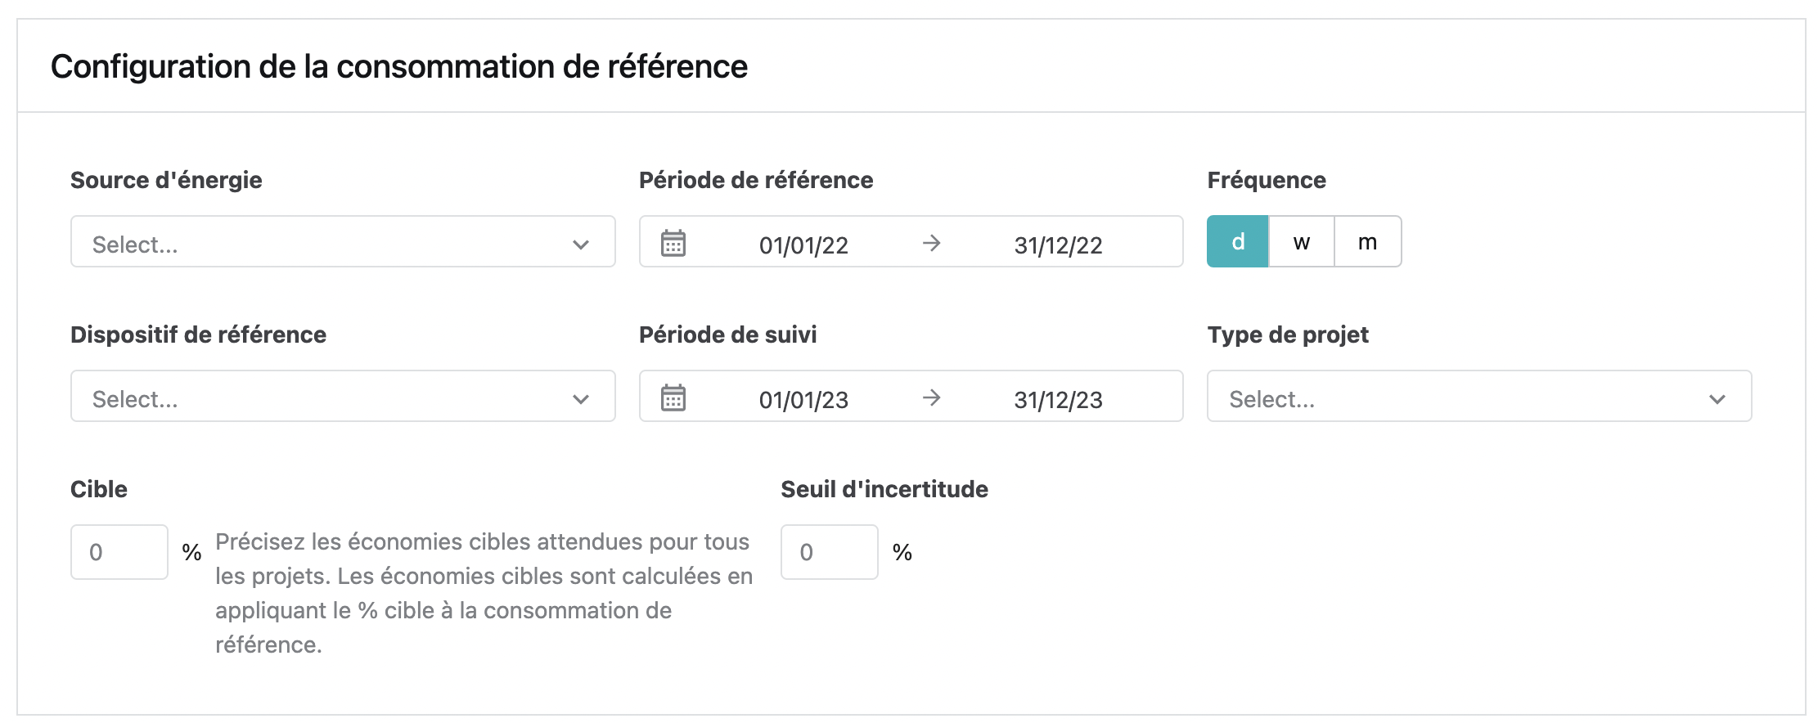Click the Seuil d'incertitude label
Viewport: 1818px width, 723px height.
click(x=884, y=489)
